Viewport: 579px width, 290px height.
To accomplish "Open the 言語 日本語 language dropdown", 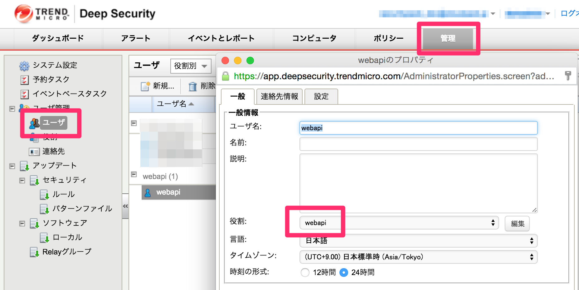I will 419,241.
